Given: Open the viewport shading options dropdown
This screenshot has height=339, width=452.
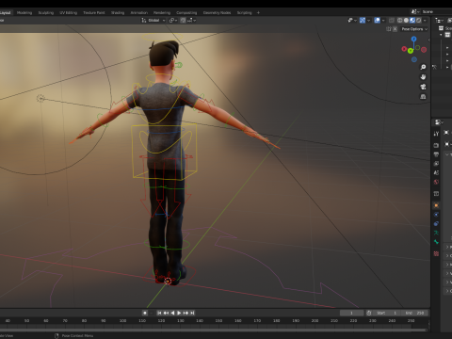Looking at the screenshot, I should point(425,21).
